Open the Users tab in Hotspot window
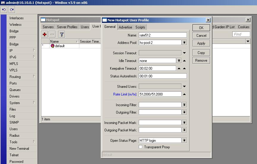The height and width of the screenshot is (164, 257). click(85, 27)
